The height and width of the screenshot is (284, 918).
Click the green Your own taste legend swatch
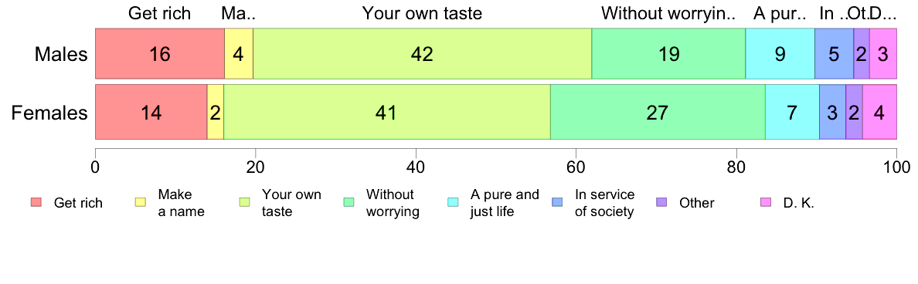point(246,203)
